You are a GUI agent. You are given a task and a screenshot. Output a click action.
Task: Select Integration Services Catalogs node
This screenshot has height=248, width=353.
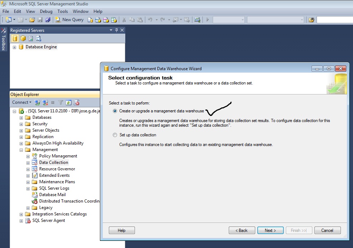pyautogui.click(x=60, y=214)
